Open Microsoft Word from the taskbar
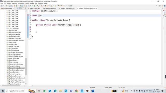The width and height of the screenshot is (166, 93). click(93, 91)
